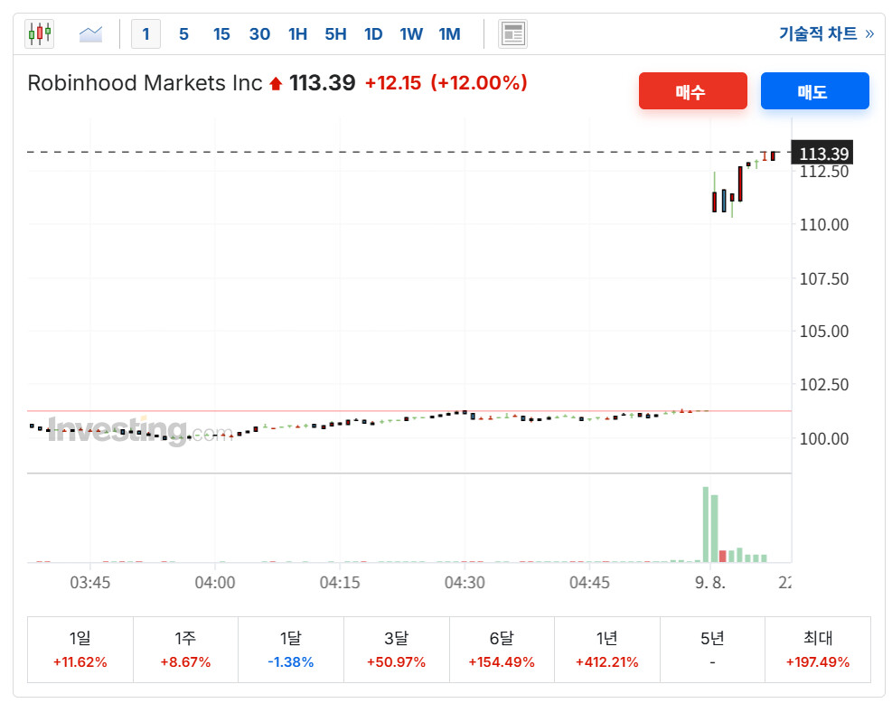Click the 9. 8. date axis label
Viewport: 892px width, 703px height.
click(x=710, y=583)
